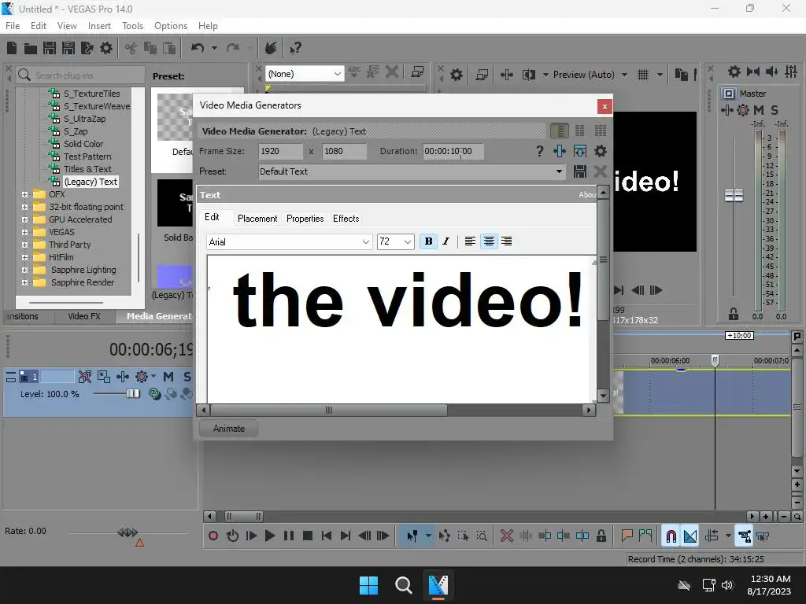The width and height of the screenshot is (806, 604).
Task: Click the Play button in transport bar
Action: point(270,536)
